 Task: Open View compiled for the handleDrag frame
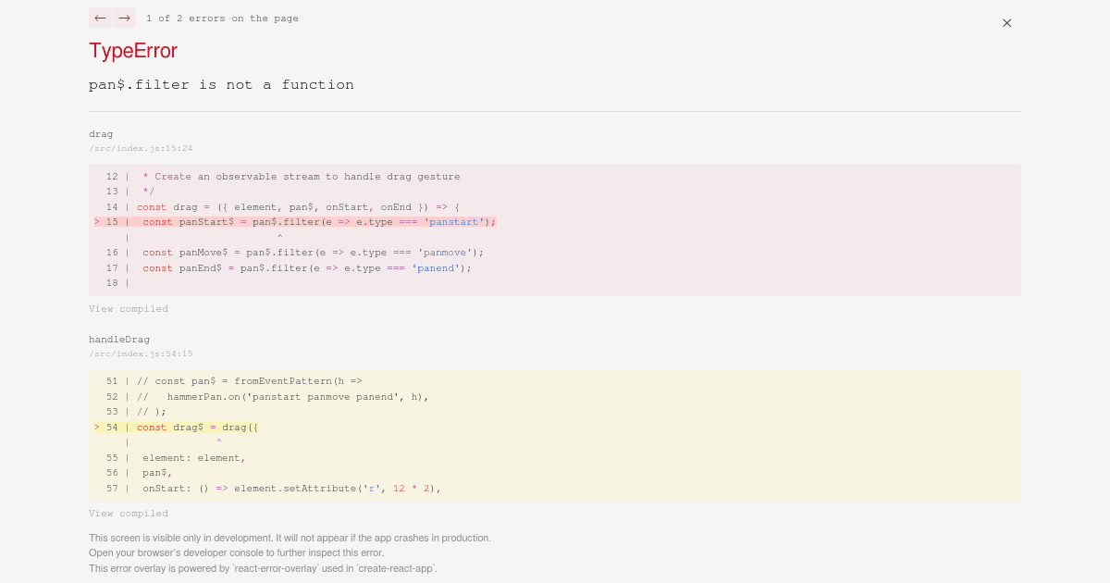(x=128, y=513)
